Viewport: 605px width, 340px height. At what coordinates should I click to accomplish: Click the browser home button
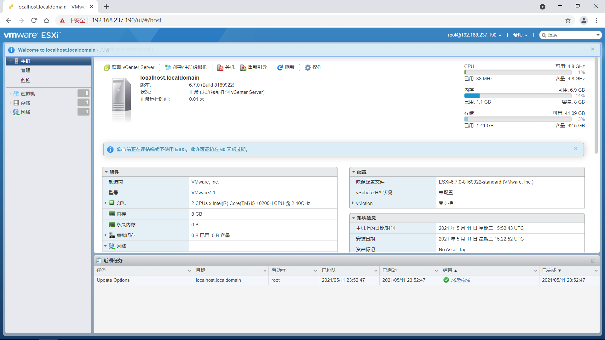tap(46, 20)
